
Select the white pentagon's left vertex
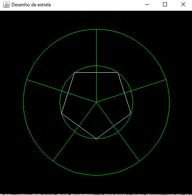[x=62, y=114]
